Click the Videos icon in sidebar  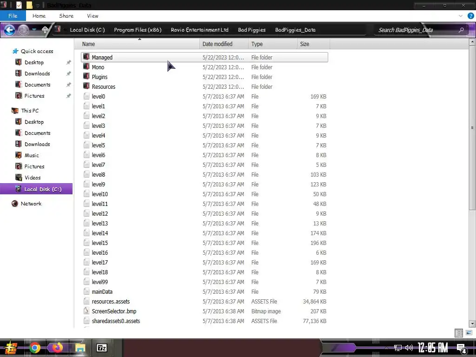(x=19, y=177)
